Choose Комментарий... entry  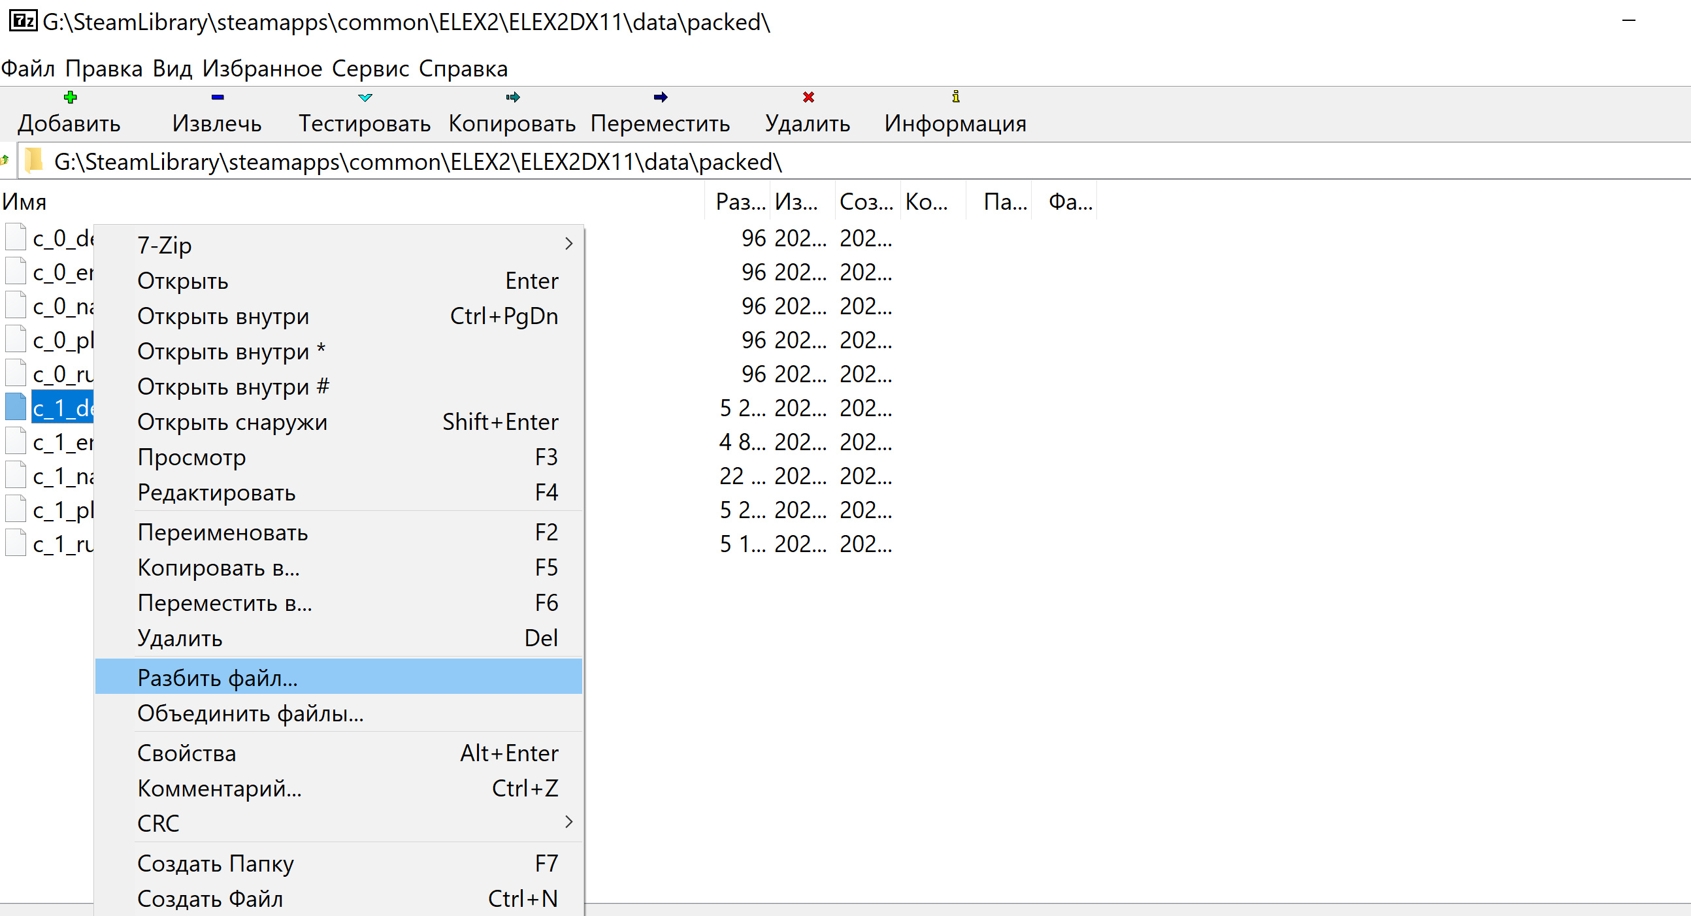pyautogui.click(x=338, y=788)
